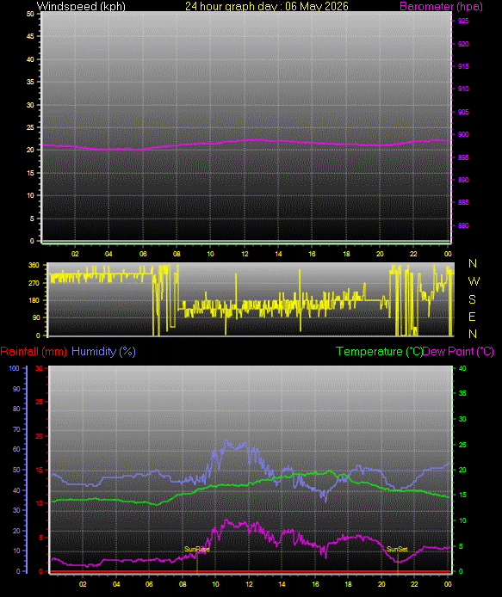Screen dimensions: 502x597
Task: Click the red '20' rainfall axis value
Action: pos(40,436)
